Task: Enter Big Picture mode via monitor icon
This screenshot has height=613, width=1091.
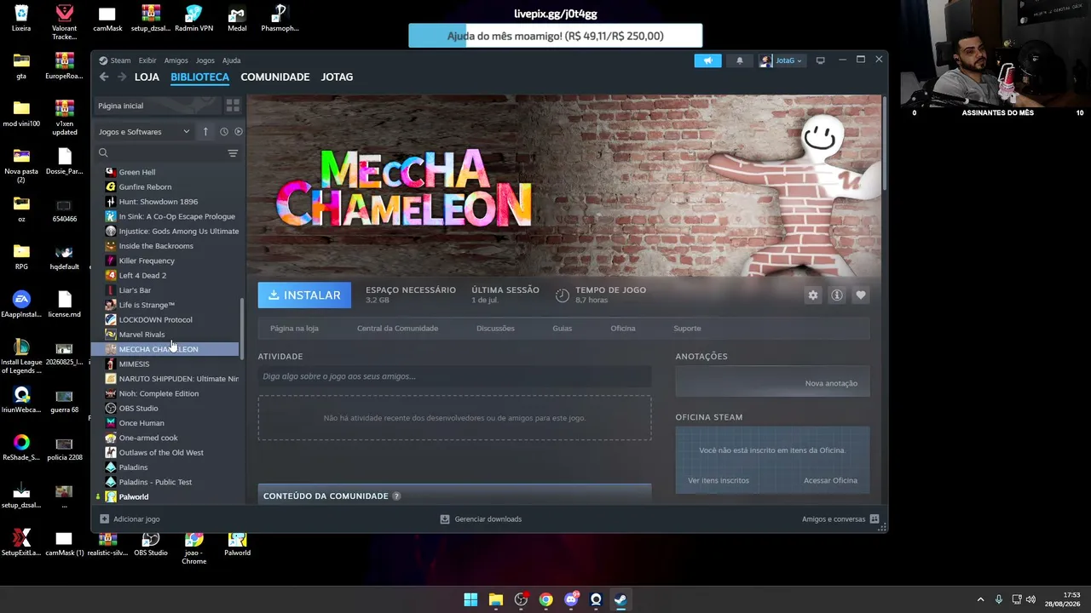Action: (820, 60)
